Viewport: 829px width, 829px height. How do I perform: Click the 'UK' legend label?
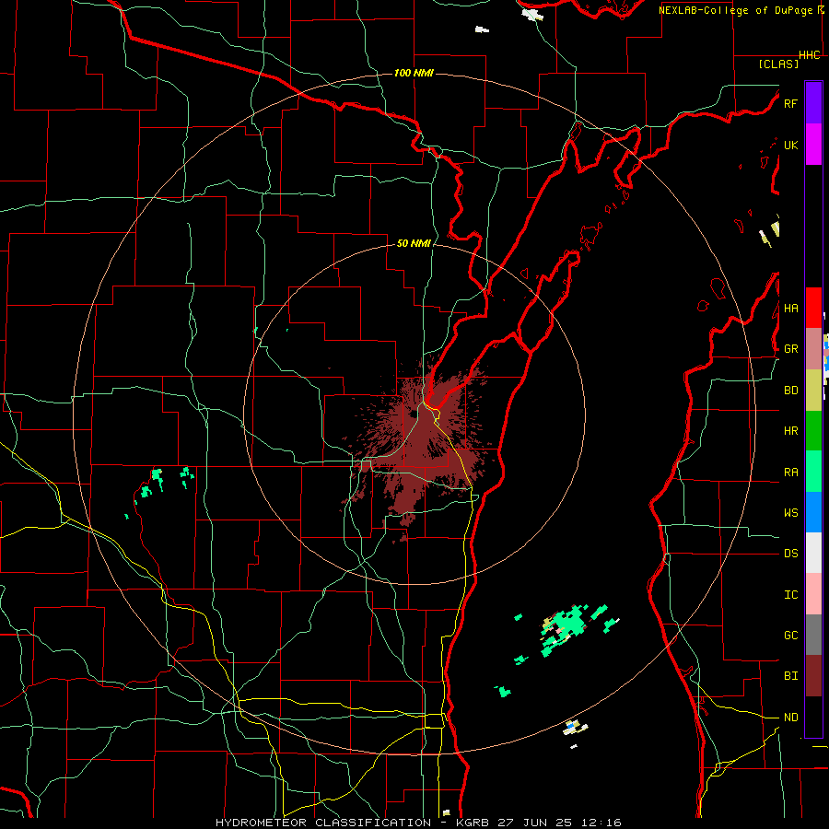(x=790, y=146)
